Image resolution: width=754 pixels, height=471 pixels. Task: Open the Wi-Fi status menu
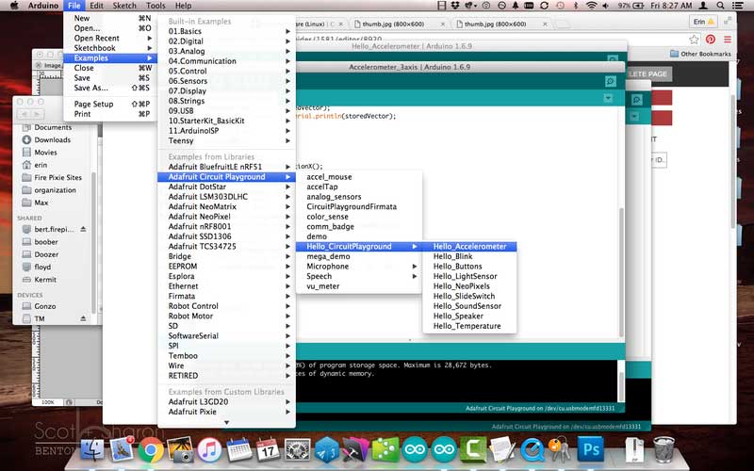click(591, 6)
